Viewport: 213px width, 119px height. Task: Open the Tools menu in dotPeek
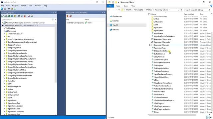point(30,6)
